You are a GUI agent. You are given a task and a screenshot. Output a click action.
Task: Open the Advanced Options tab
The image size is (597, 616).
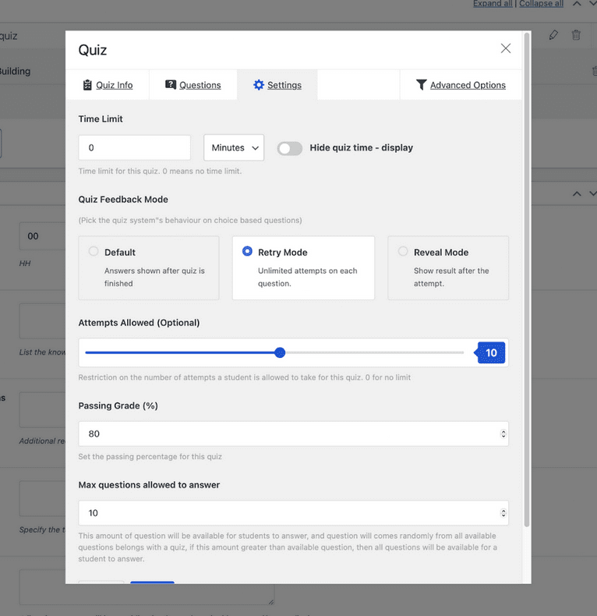[x=468, y=85]
